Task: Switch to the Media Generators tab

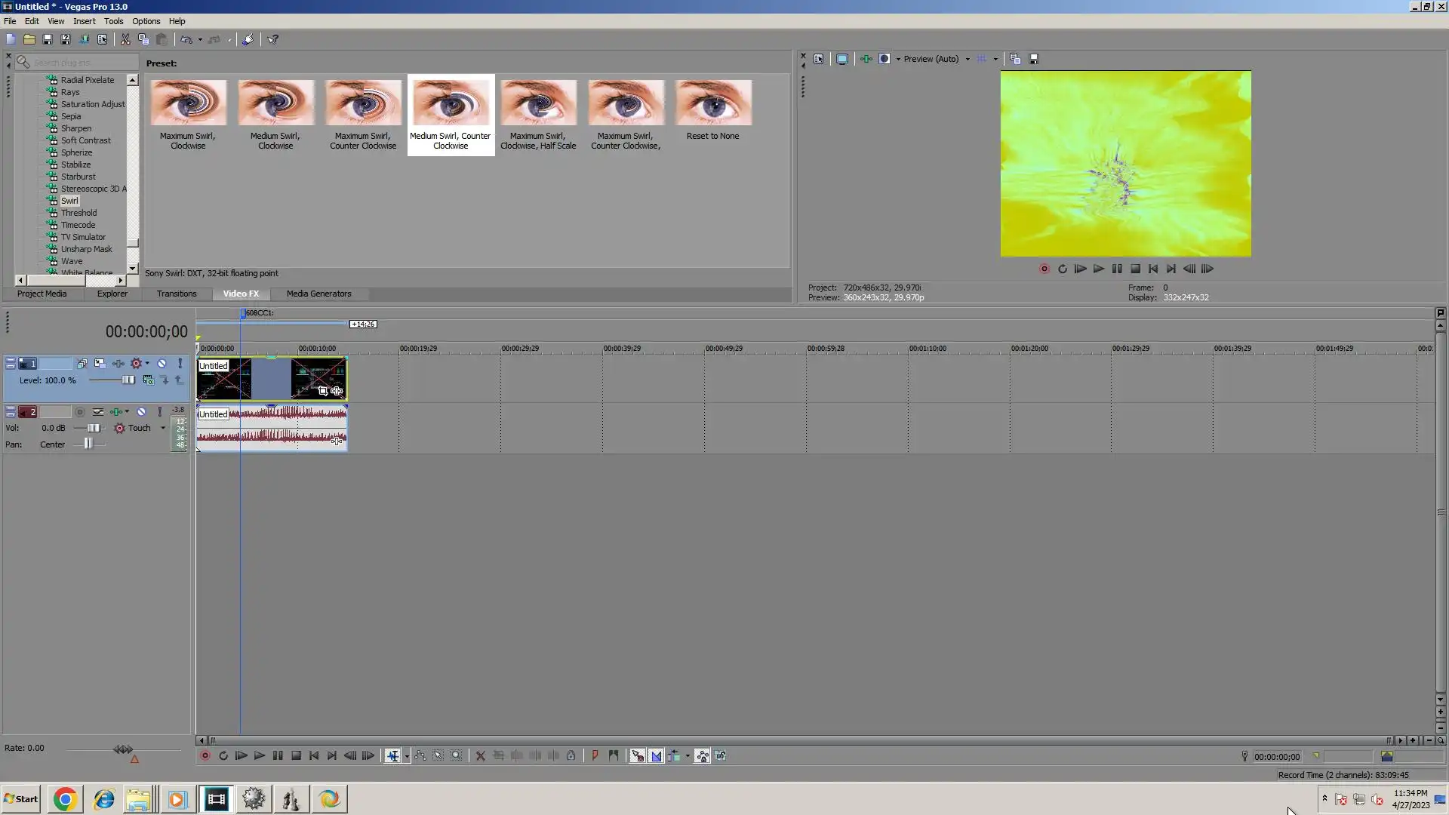Action: [318, 294]
